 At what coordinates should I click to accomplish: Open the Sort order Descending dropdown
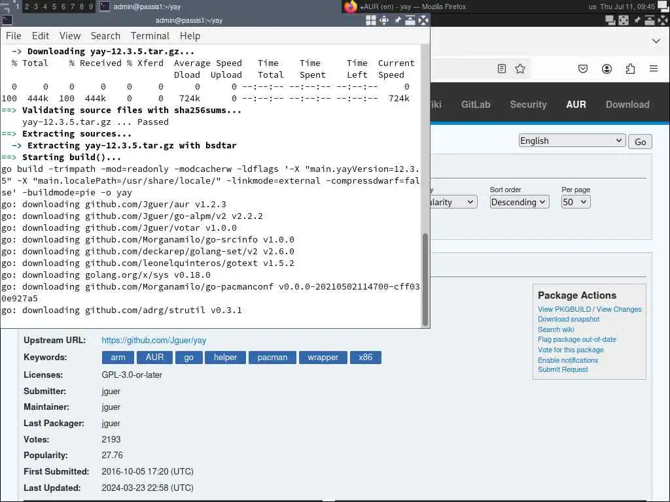[519, 202]
